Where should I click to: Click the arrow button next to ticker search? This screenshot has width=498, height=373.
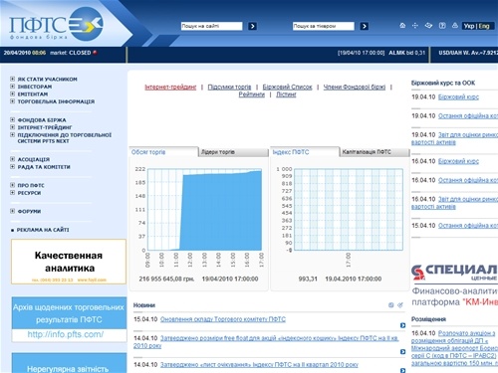coord(365,26)
